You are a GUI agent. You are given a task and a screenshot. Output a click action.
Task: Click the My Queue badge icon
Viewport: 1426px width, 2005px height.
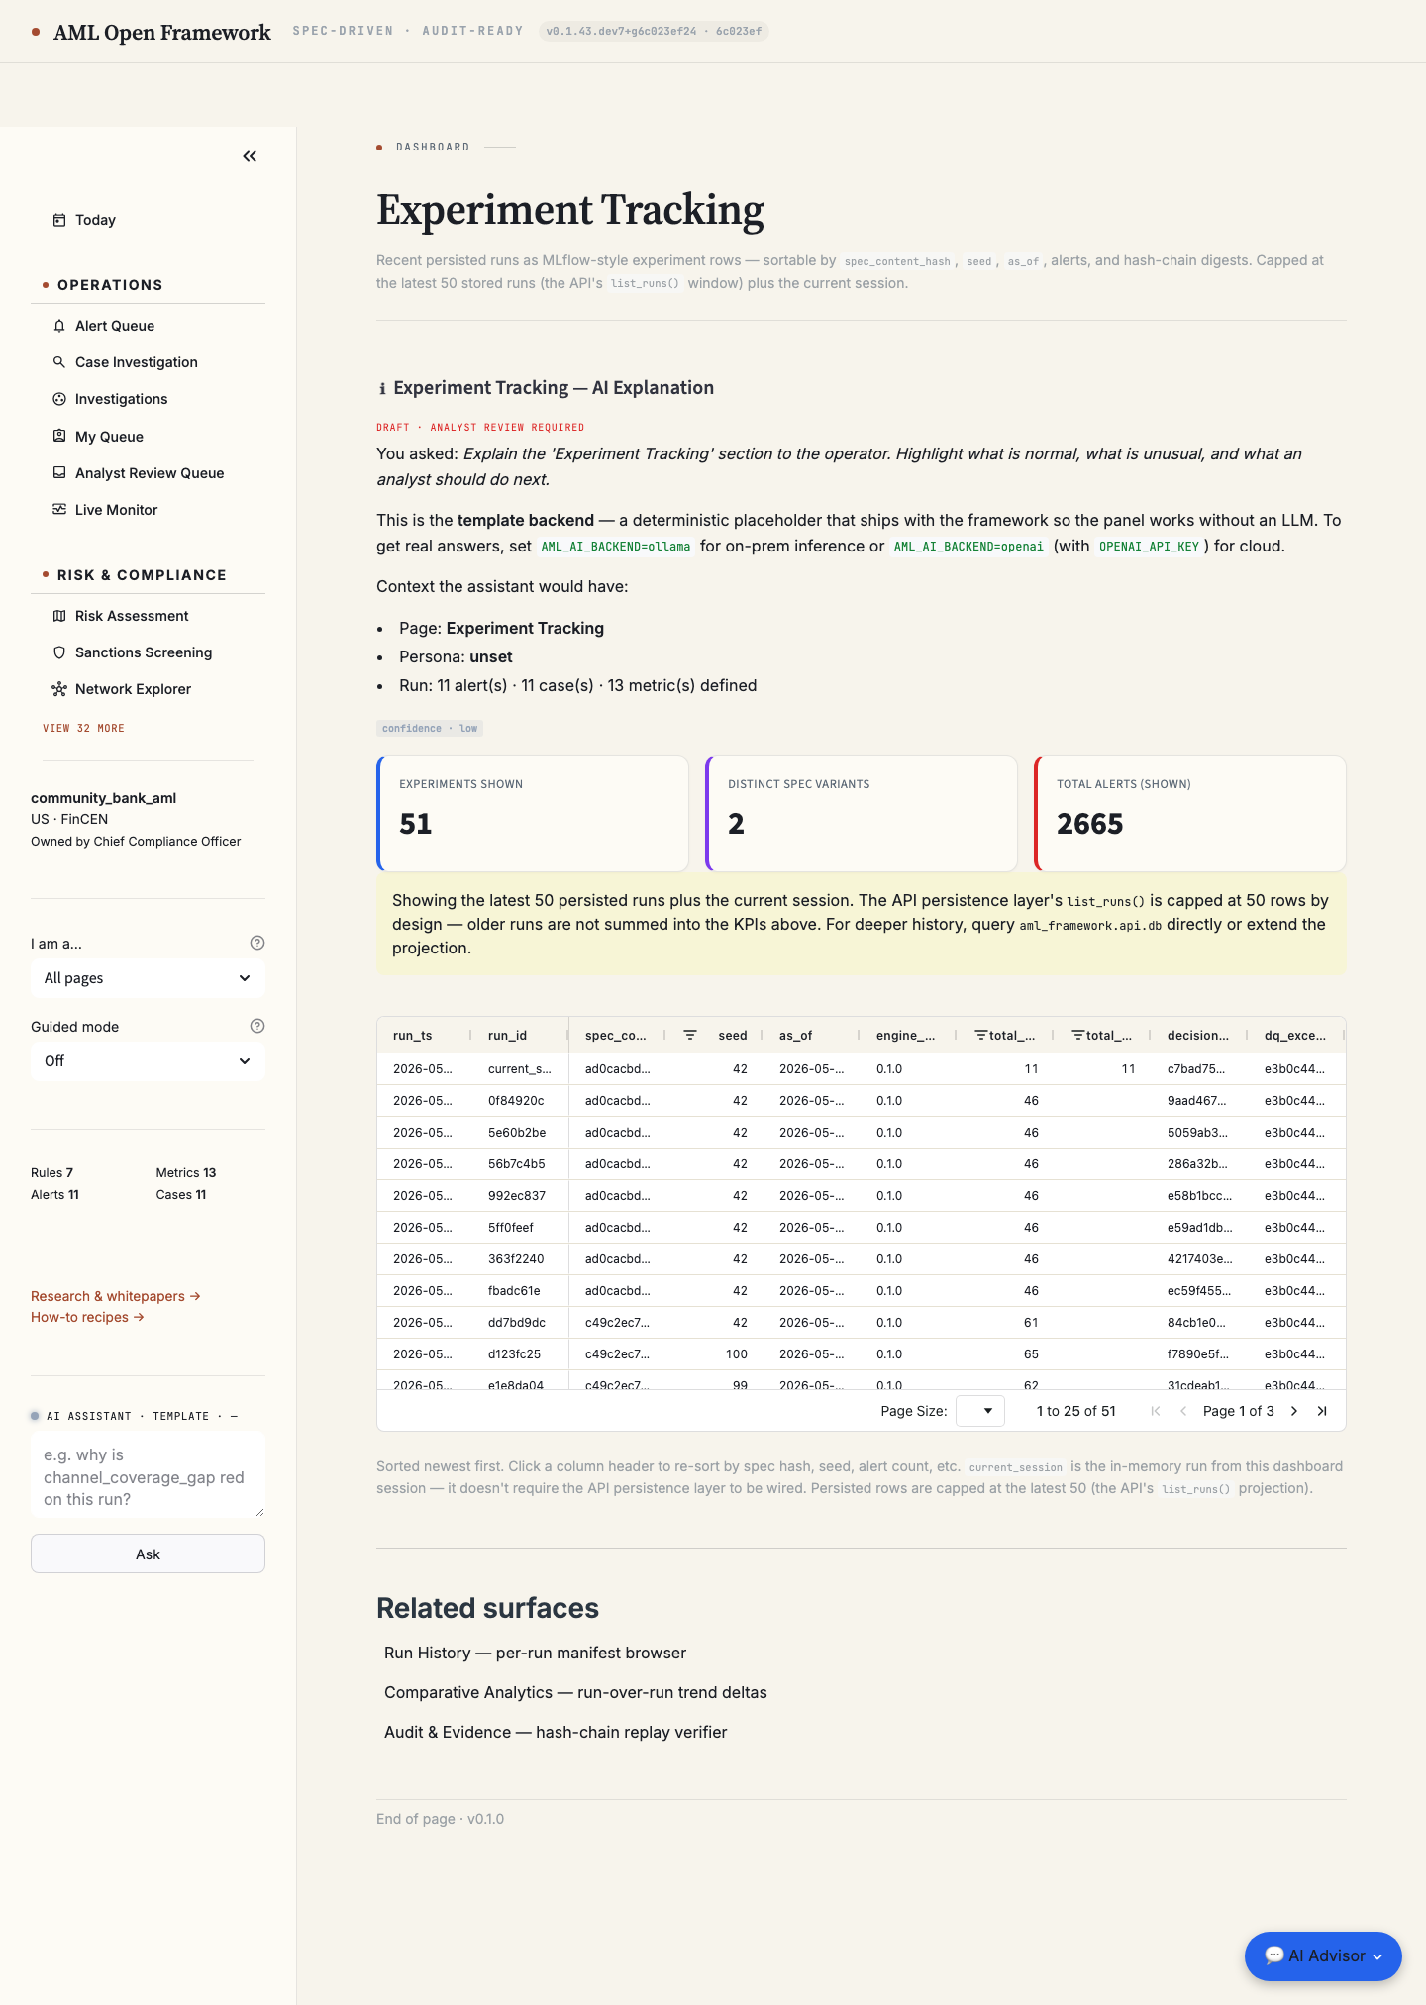click(59, 436)
